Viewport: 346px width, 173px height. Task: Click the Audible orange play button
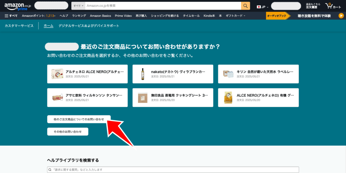341,16
